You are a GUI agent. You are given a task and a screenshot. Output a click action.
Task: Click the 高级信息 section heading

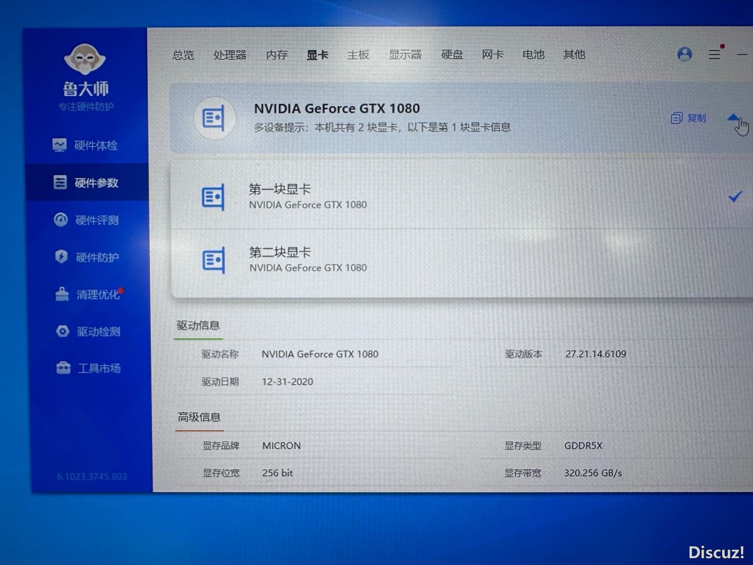(x=199, y=417)
